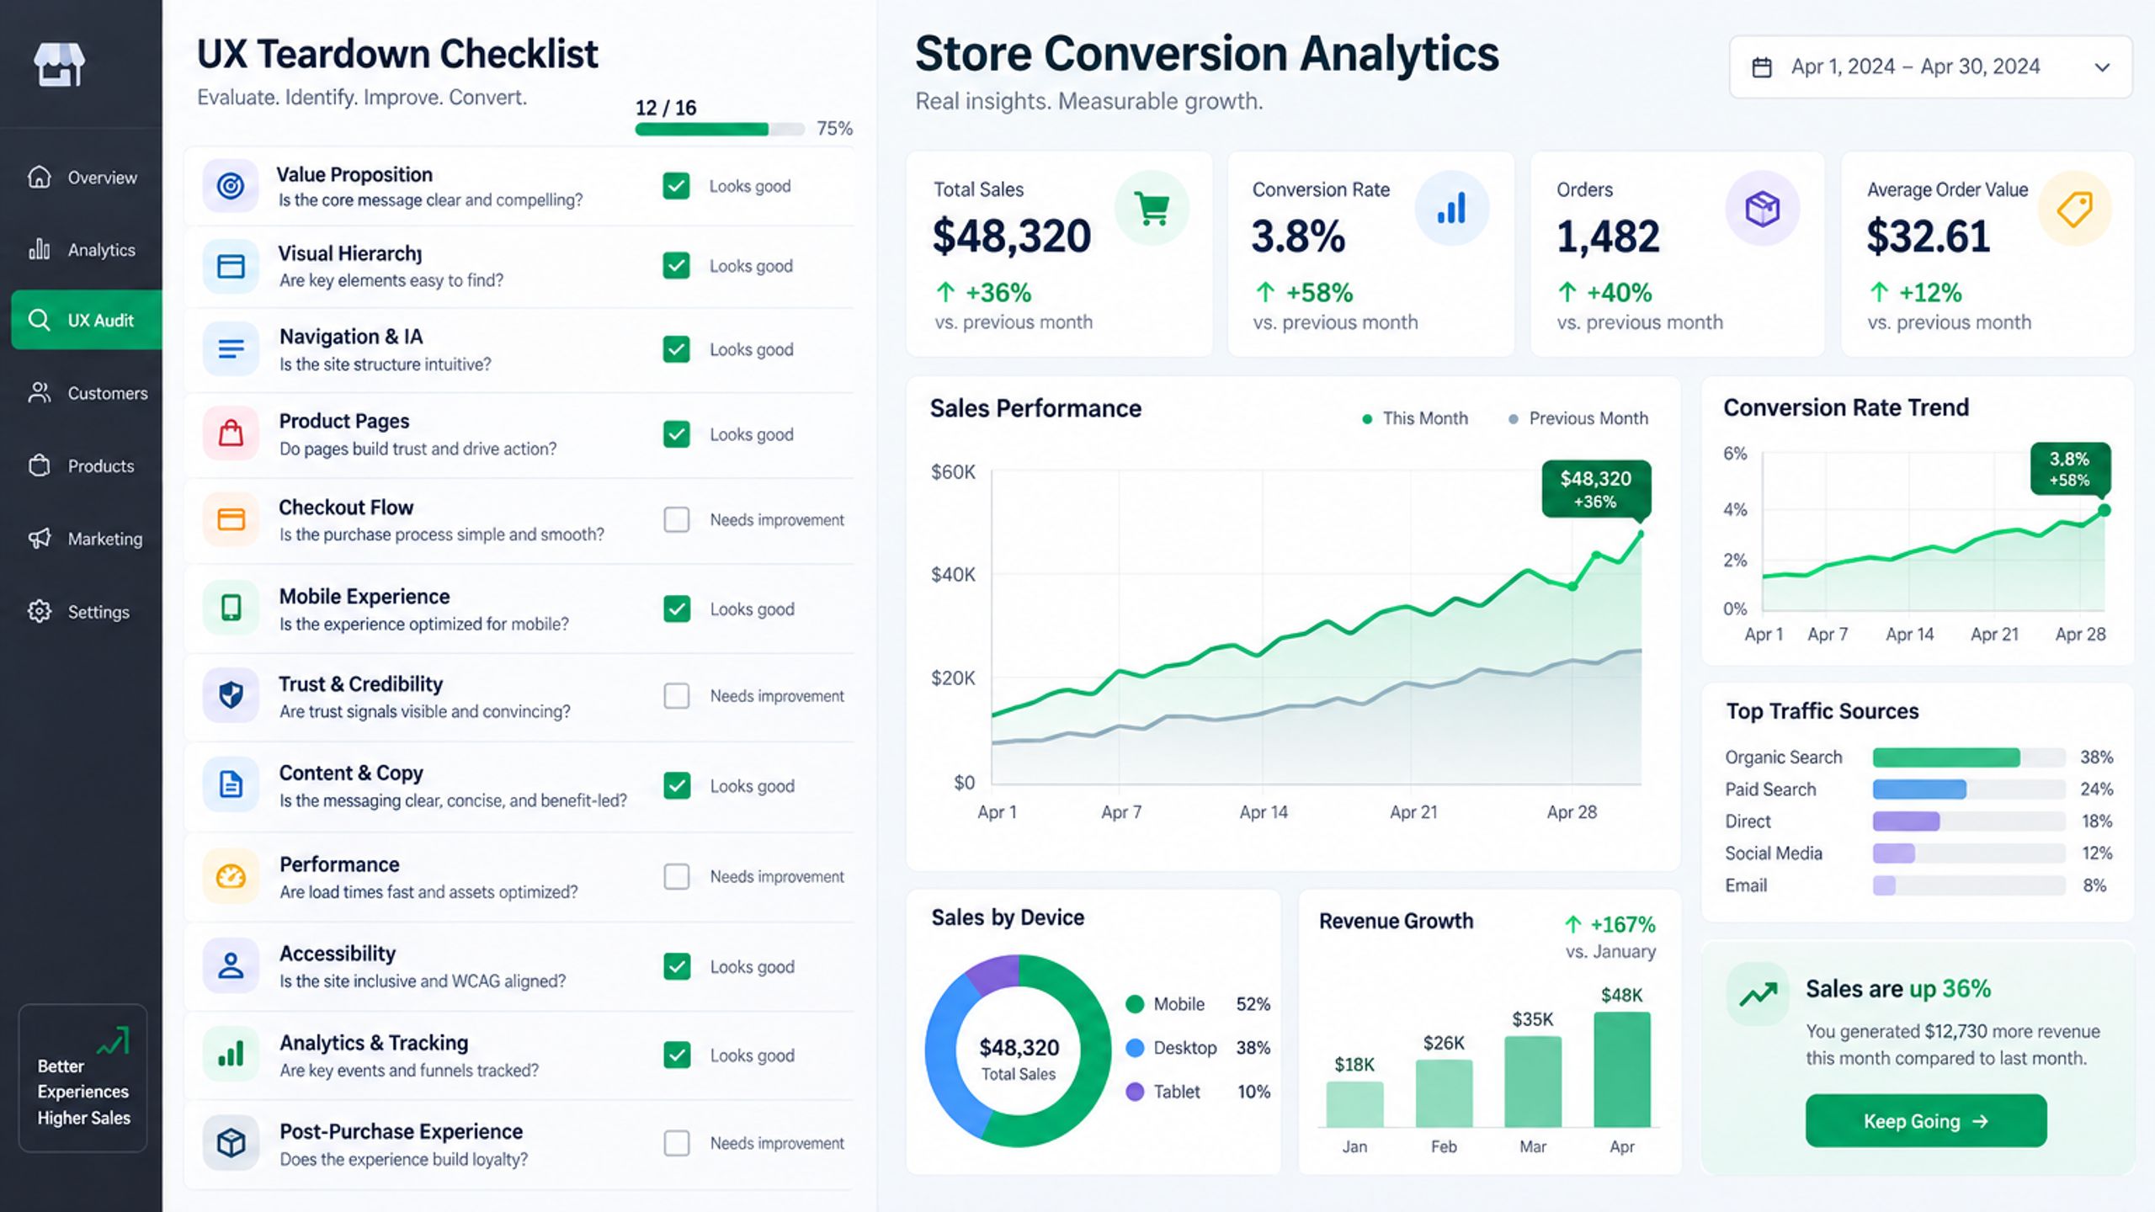Click the Better Experiences Higher Sales card
Screen dimensions: 2155x1212
click(83, 1077)
